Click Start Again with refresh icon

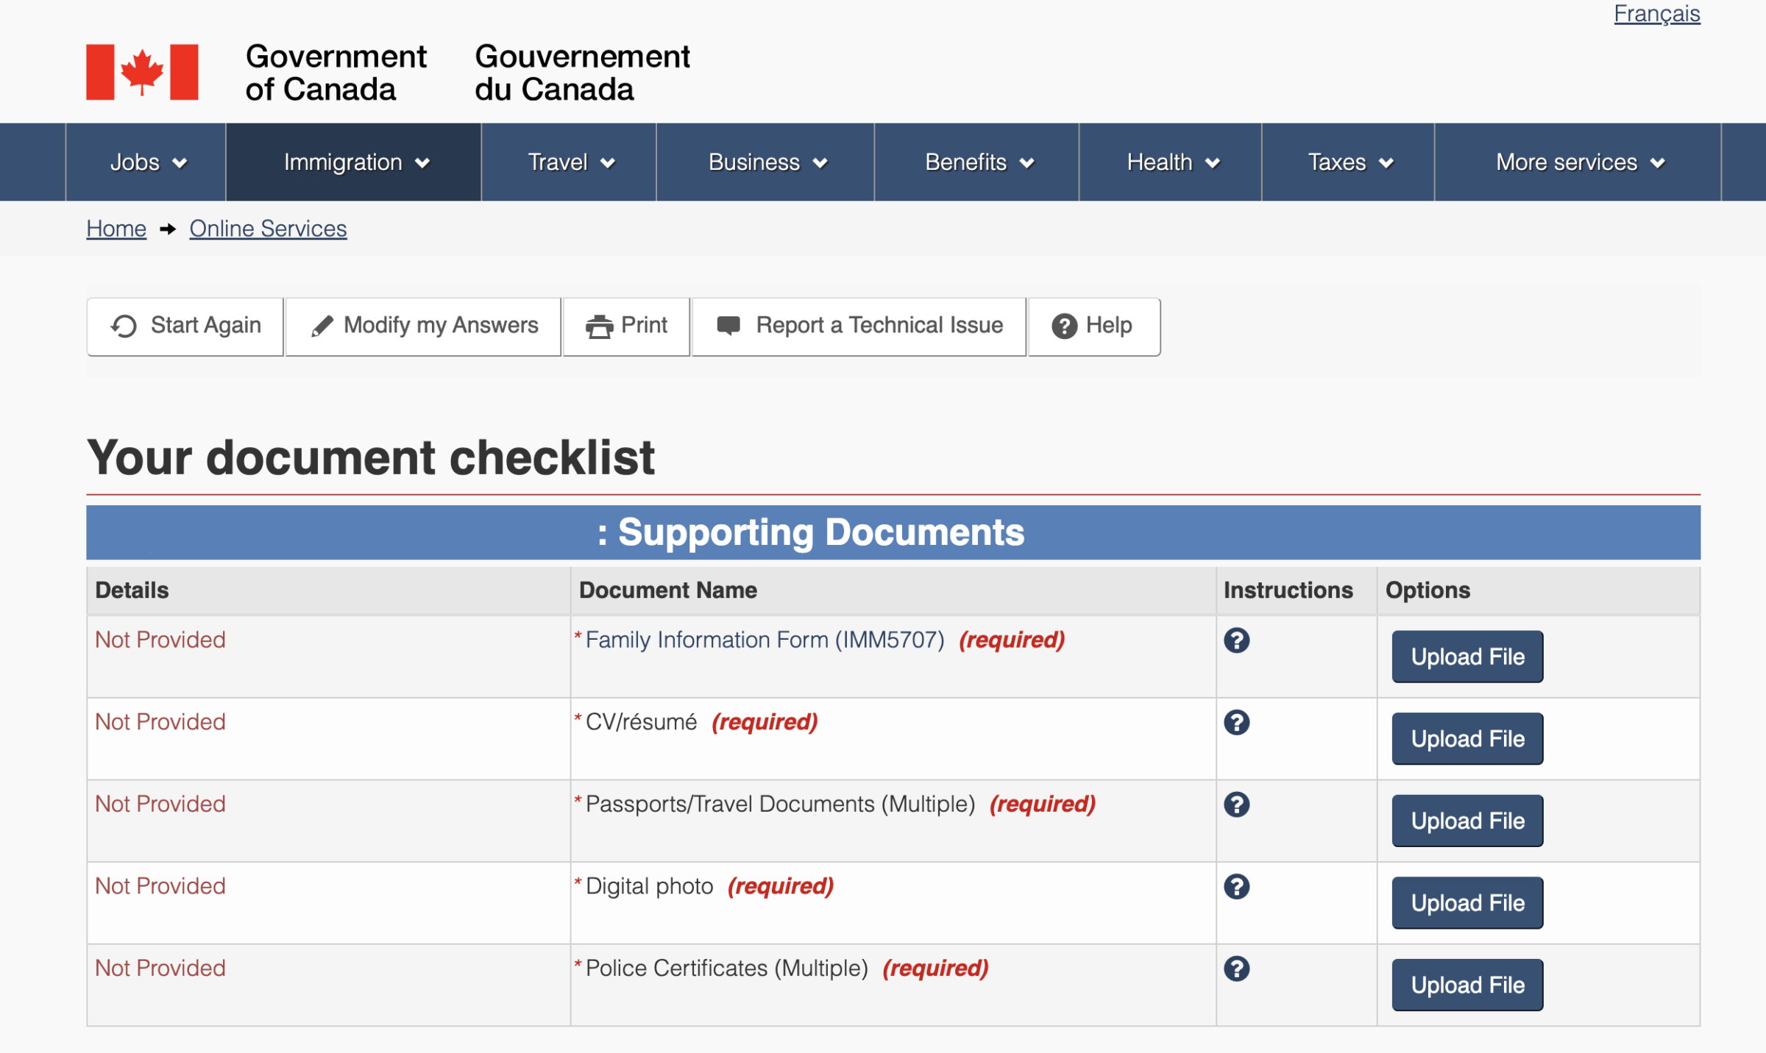coord(185,326)
